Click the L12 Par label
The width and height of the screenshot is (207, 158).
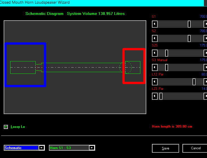coord(158,74)
